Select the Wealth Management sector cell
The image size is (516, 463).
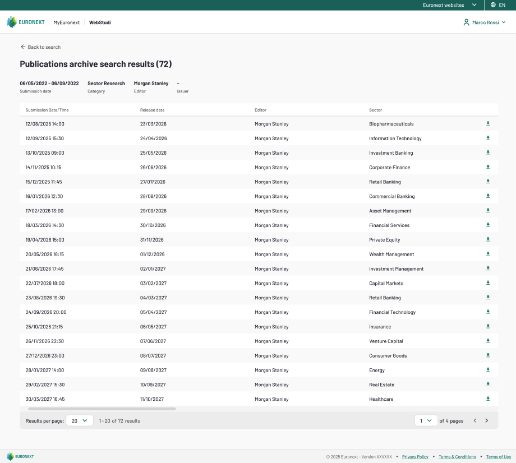click(391, 254)
